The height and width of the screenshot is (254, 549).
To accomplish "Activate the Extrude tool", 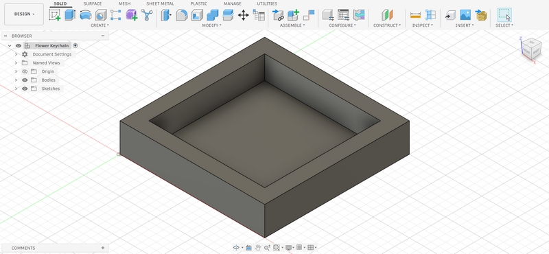I will [x=70, y=15].
